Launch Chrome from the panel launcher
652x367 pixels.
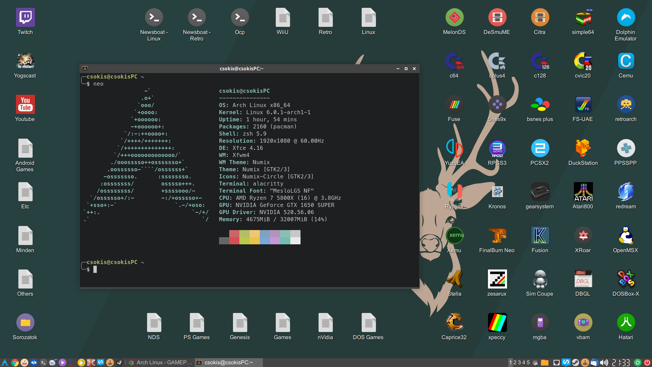(15, 363)
